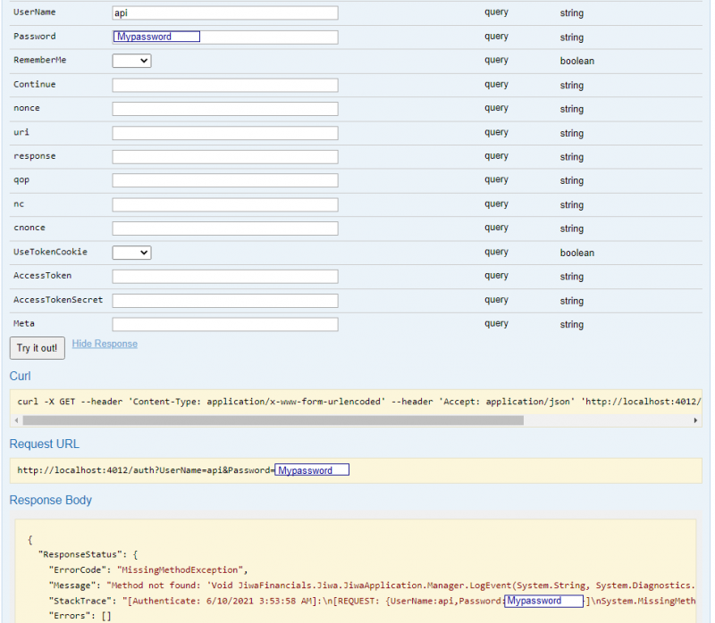Click the Continue parameter input box

coord(223,85)
